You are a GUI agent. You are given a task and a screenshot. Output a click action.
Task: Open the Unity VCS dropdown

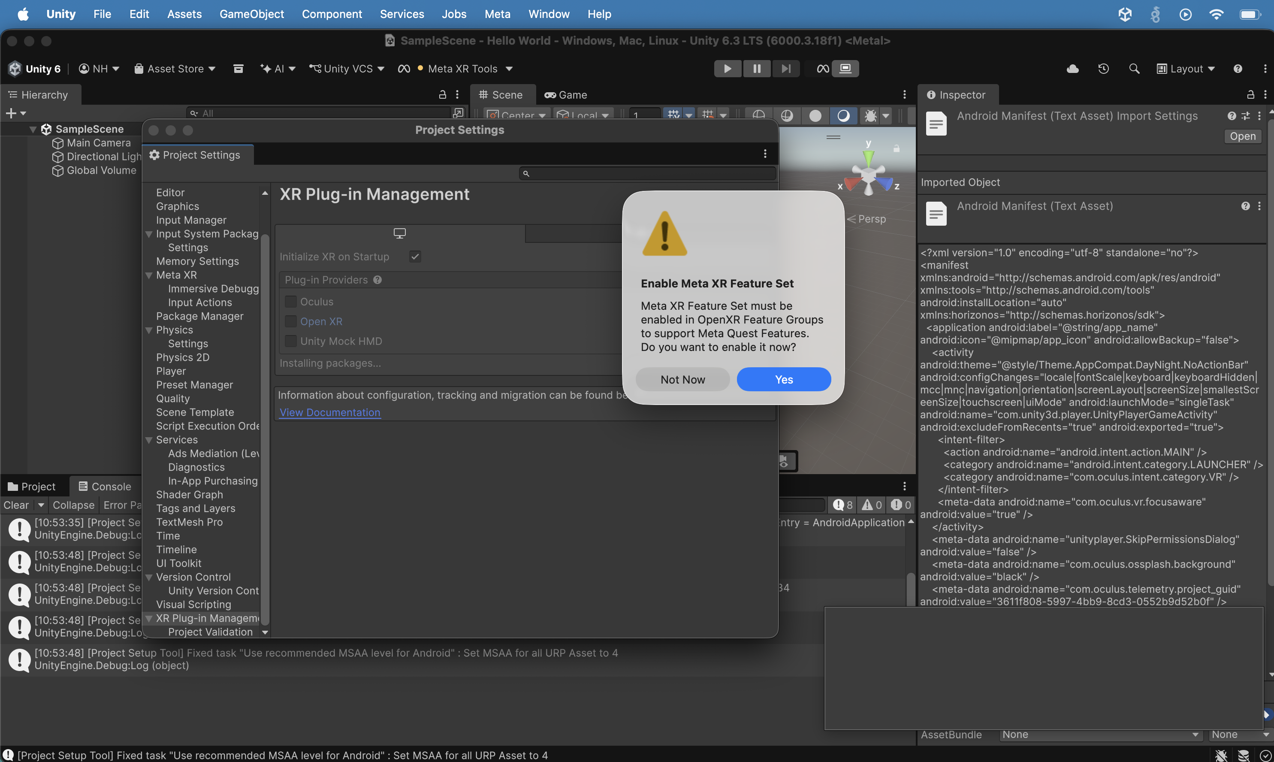(347, 68)
